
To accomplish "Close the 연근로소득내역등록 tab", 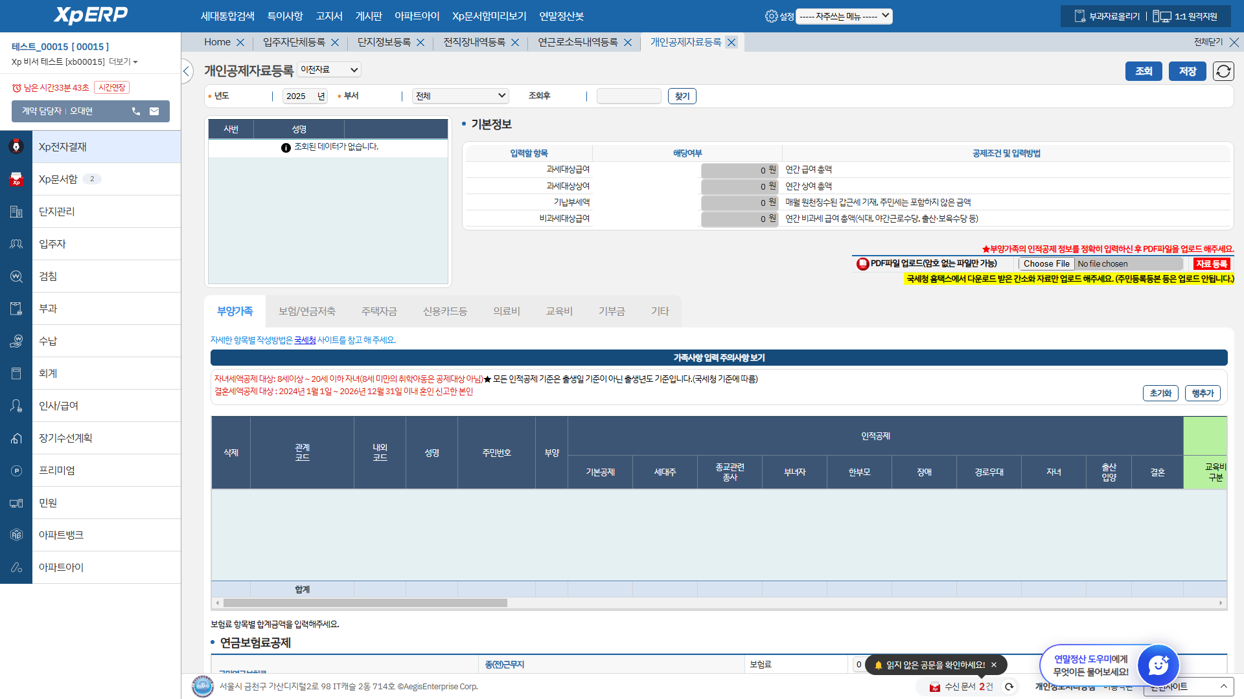I will (x=628, y=43).
